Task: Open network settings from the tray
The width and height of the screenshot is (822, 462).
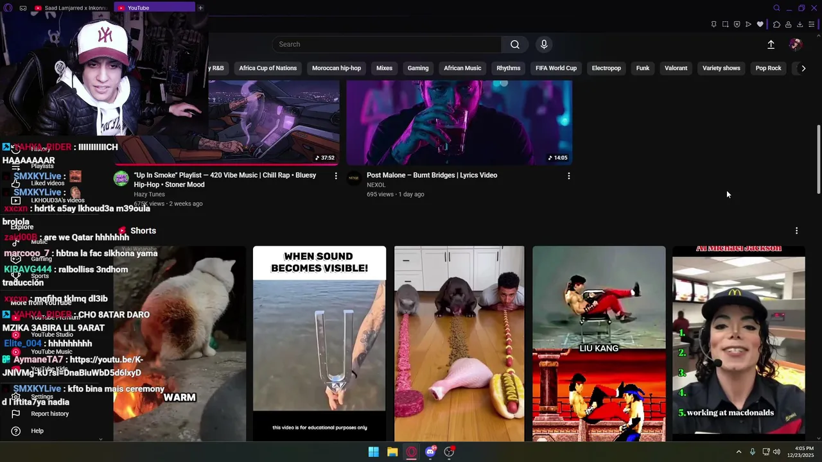Action: [x=765, y=452]
